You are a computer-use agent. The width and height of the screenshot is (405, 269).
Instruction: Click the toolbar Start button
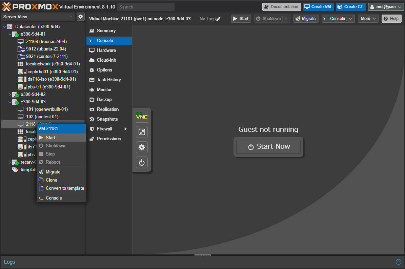(241, 19)
